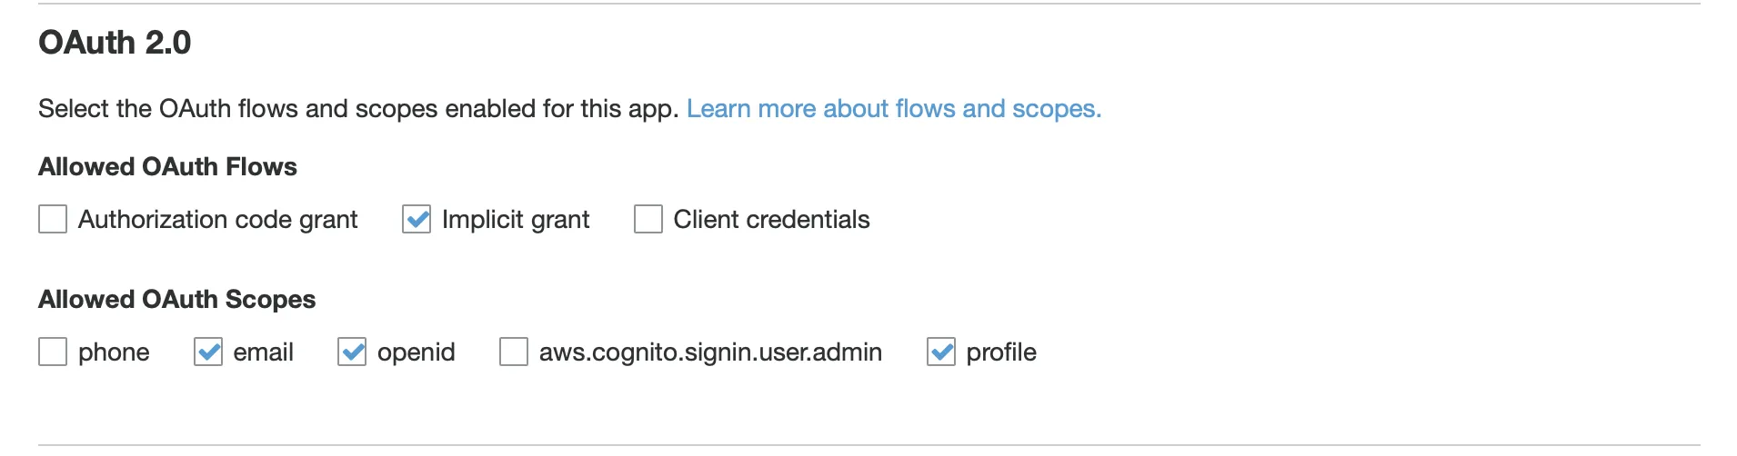The height and width of the screenshot is (456, 1737).
Task: Enable the Authorization code grant checkbox
Action: coord(53,219)
